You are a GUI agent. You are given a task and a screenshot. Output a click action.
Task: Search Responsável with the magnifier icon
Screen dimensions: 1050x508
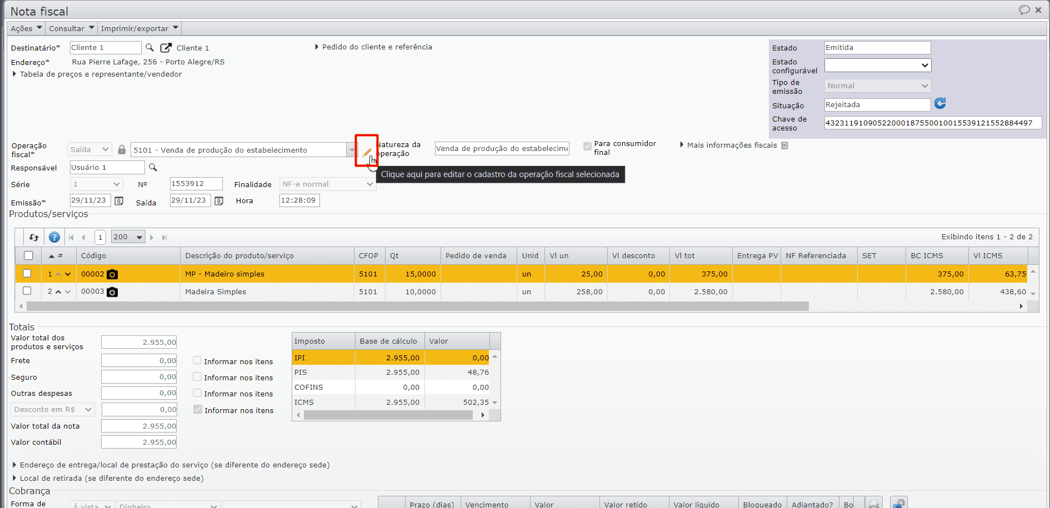[153, 167]
